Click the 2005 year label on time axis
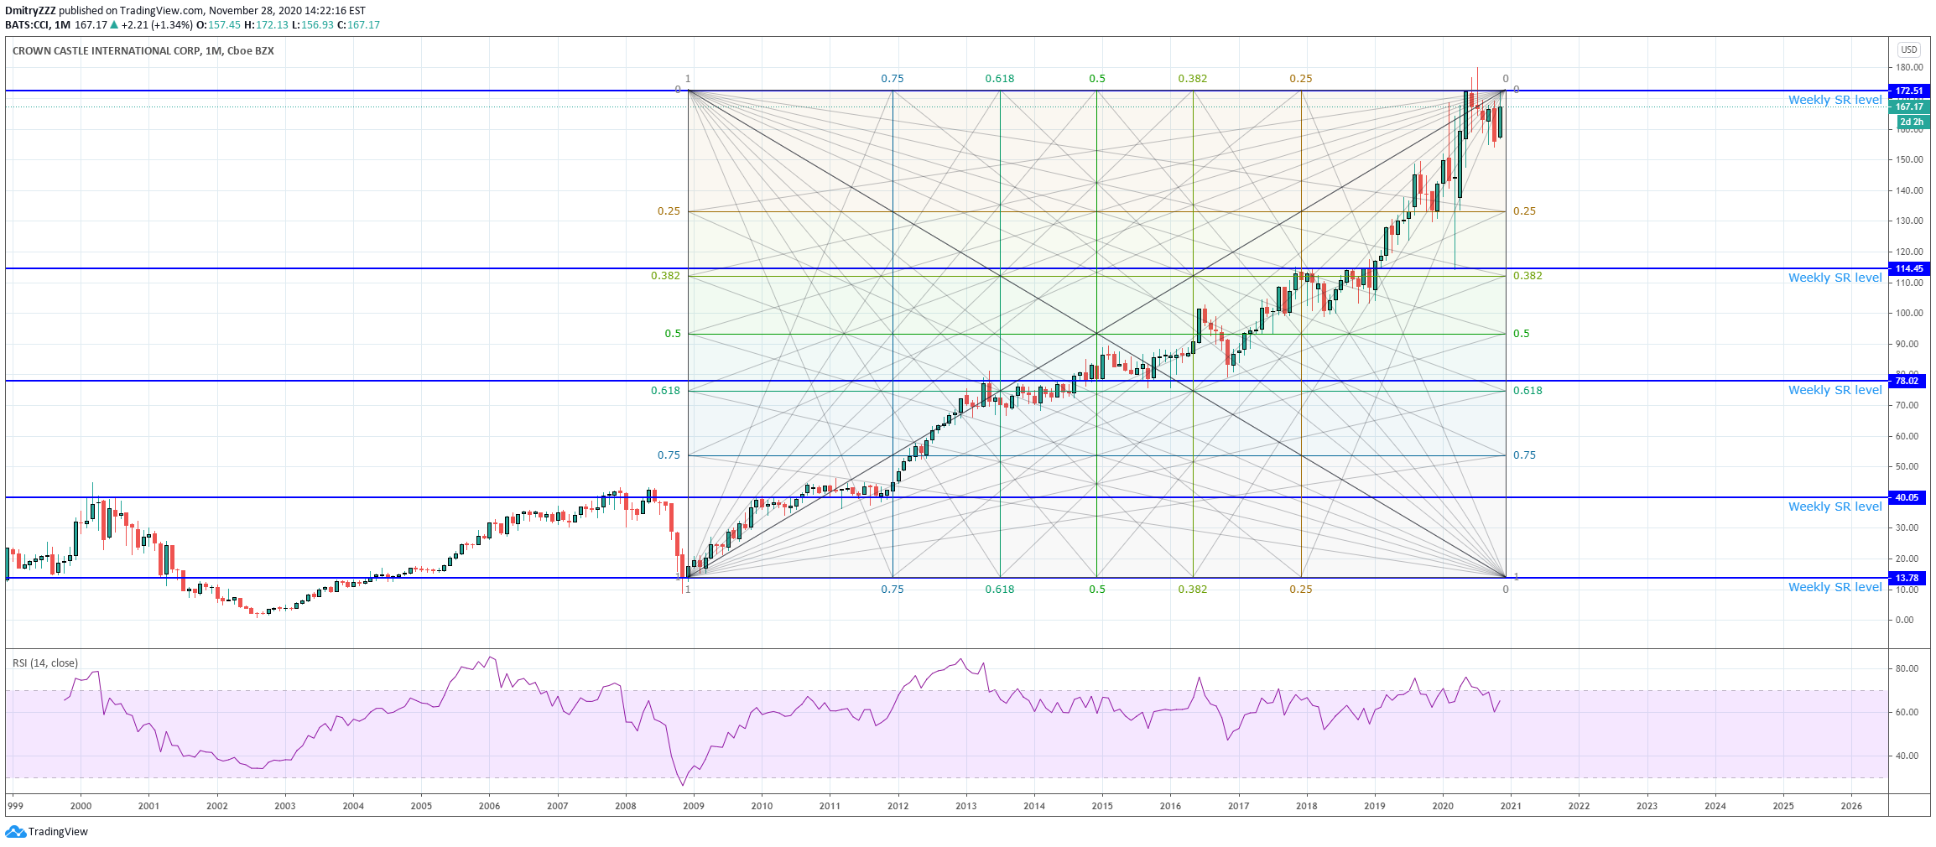The height and width of the screenshot is (847, 1936). click(x=421, y=806)
